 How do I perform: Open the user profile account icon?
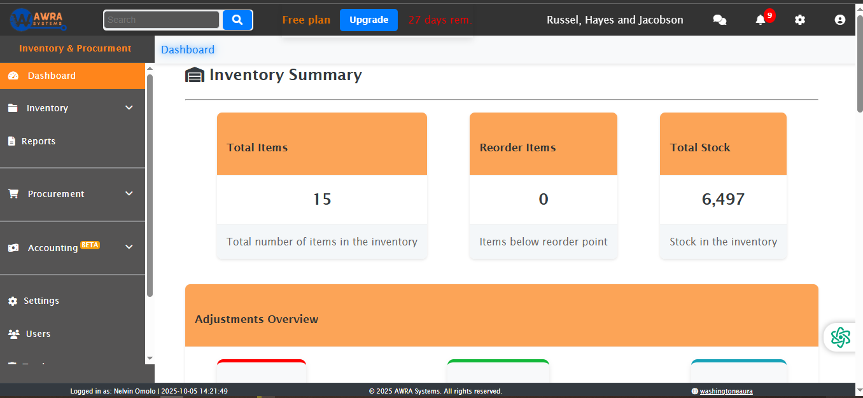(x=839, y=20)
